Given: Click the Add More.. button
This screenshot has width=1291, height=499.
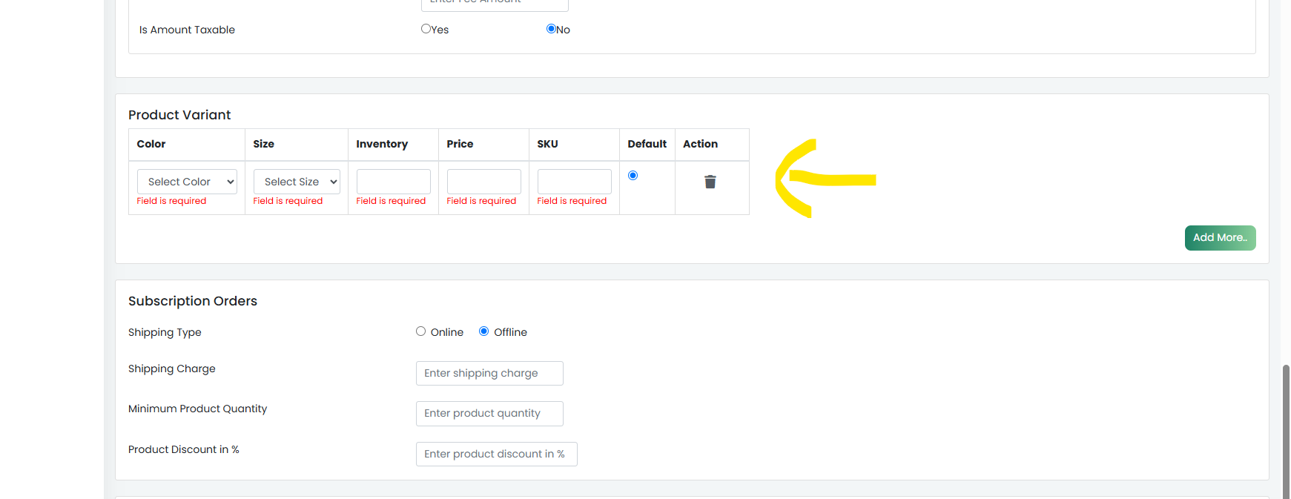Looking at the screenshot, I should 1220,238.
